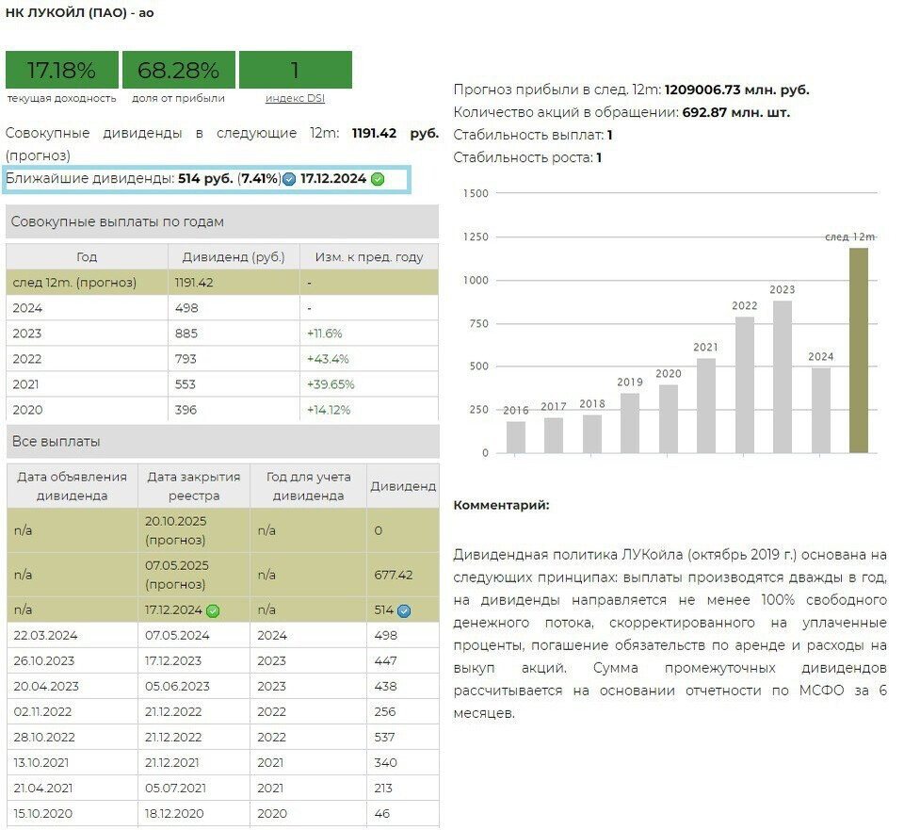The width and height of the screenshot is (904, 830).
Task: Select the 2023 bar in the chart
Action: coord(783,377)
